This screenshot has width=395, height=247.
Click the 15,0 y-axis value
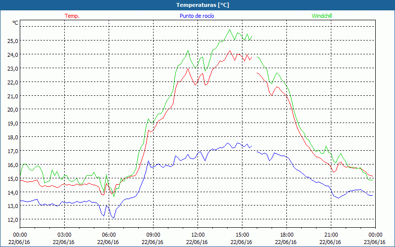13,179
